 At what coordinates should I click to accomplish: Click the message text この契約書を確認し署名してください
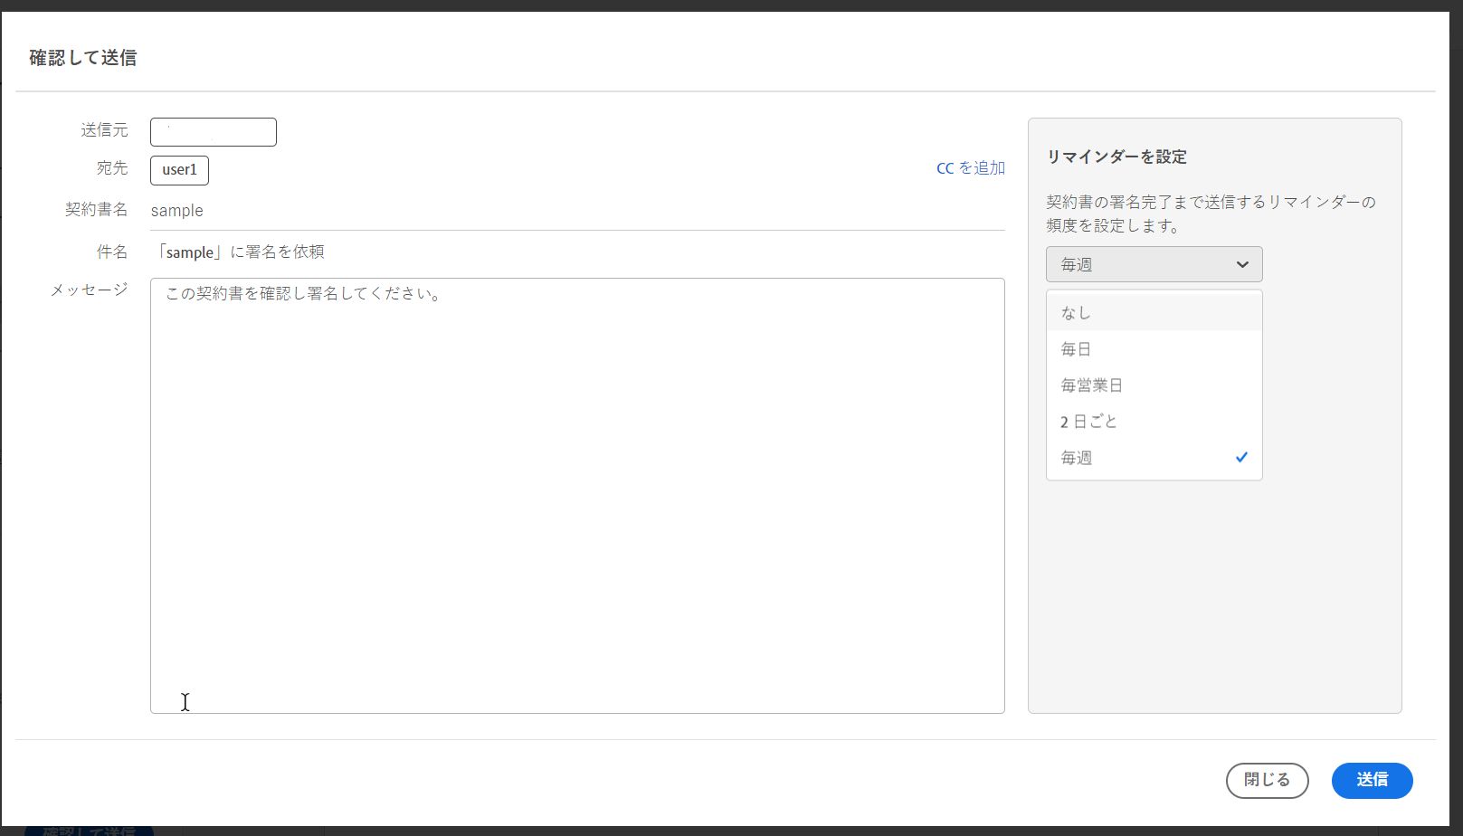click(x=301, y=293)
